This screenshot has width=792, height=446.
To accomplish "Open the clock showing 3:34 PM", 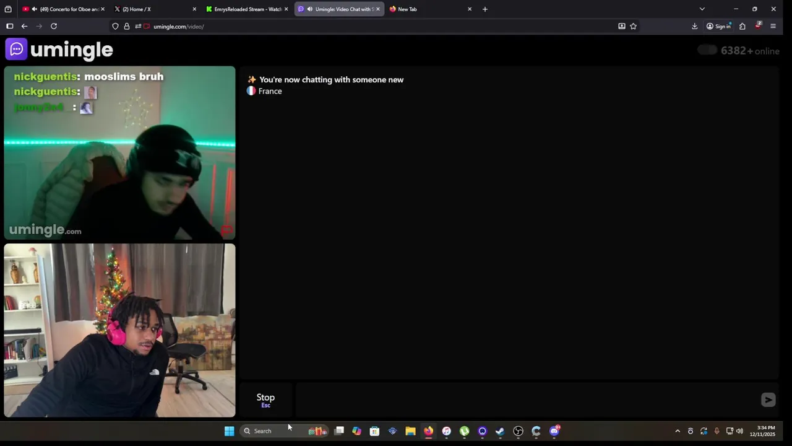I will click(x=762, y=431).
